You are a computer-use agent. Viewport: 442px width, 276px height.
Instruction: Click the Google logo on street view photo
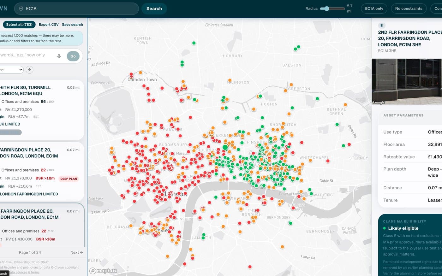tap(379, 102)
